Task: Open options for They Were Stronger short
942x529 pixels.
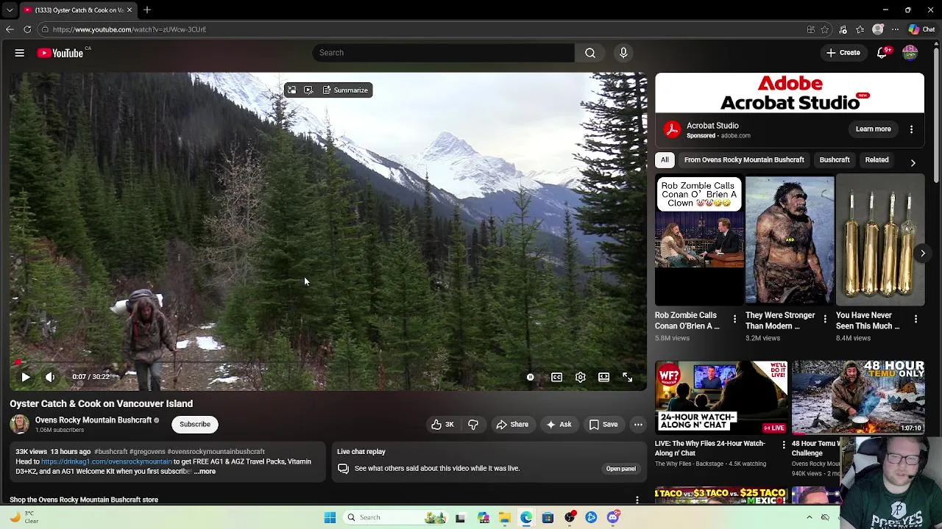Action: point(825,320)
